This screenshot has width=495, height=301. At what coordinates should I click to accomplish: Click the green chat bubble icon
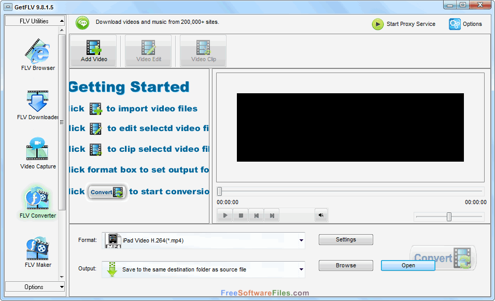(x=83, y=23)
